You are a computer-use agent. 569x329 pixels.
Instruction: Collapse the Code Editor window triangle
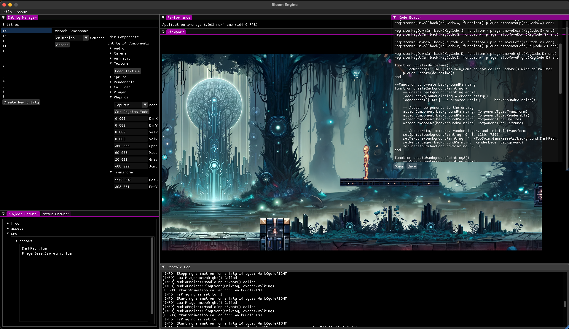click(x=394, y=17)
